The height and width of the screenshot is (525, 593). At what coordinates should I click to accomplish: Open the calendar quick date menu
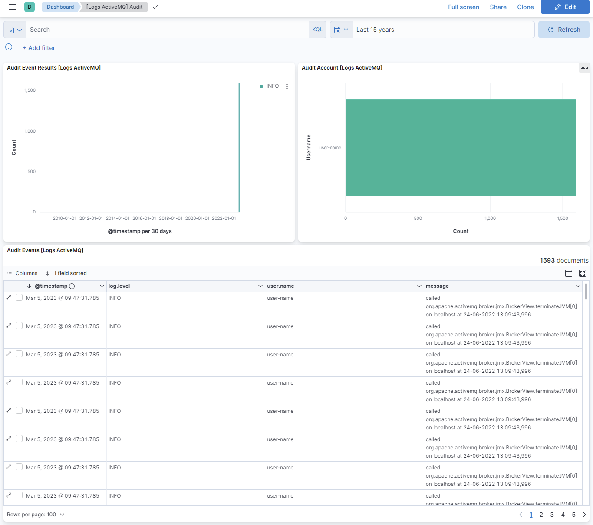pyautogui.click(x=341, y=30)
